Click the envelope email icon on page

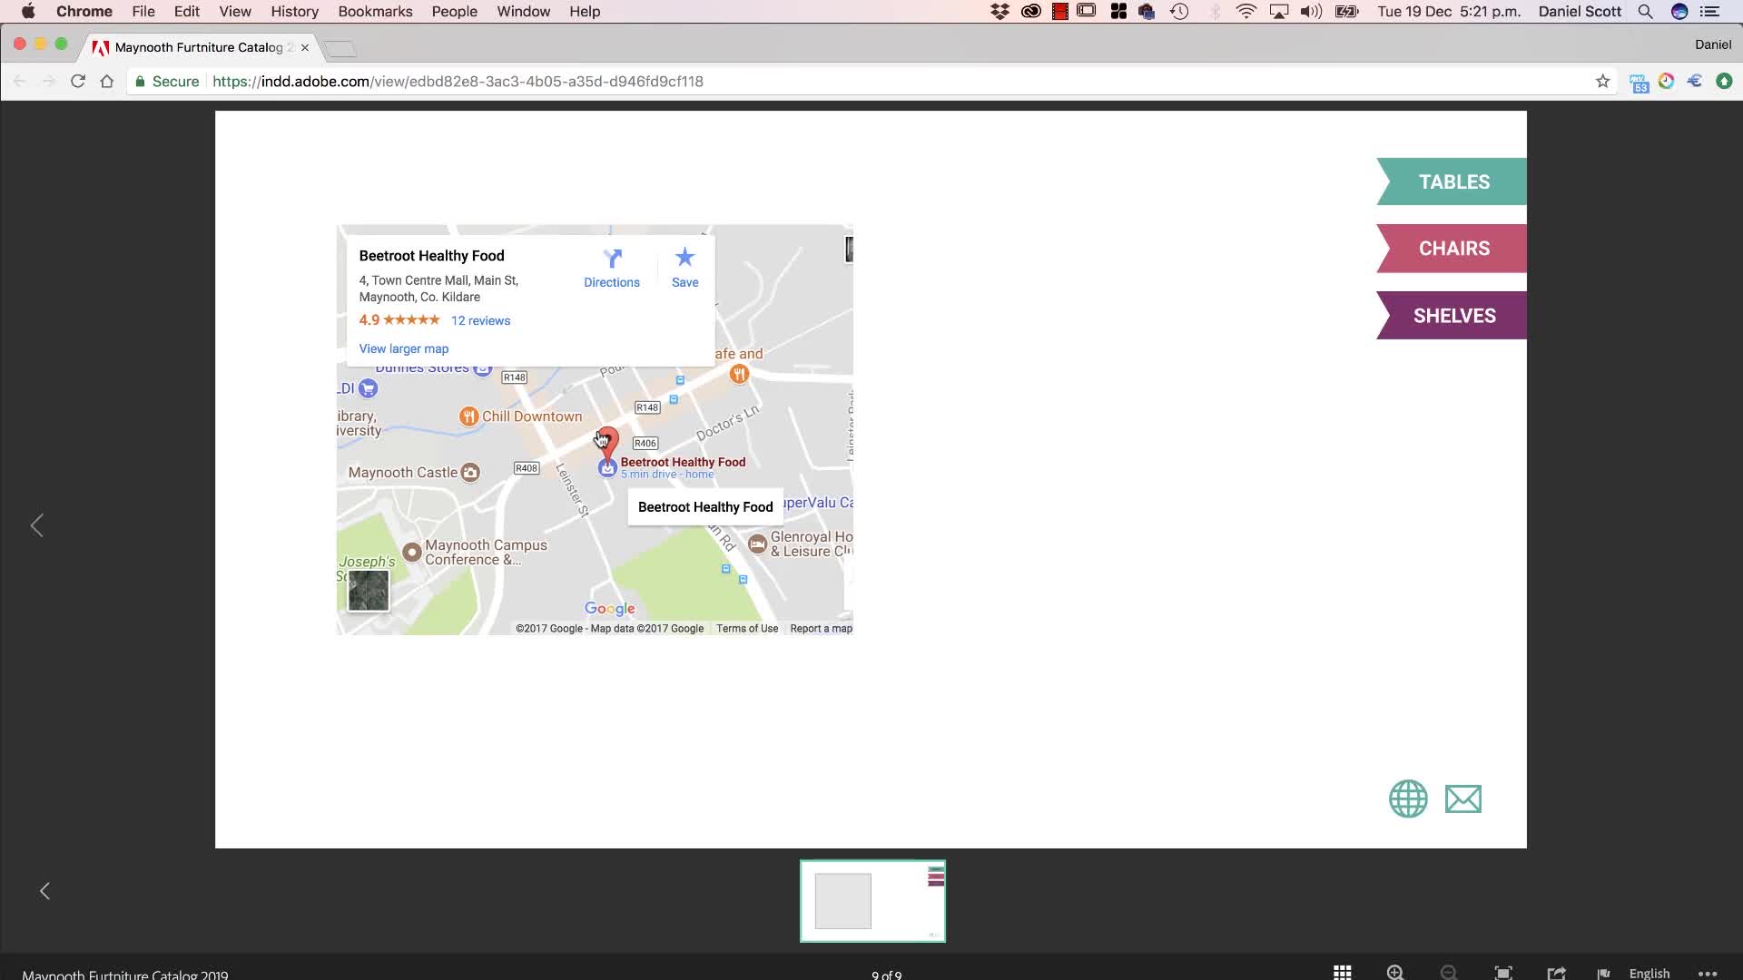pyautogui.click(x=1462, y=799)
